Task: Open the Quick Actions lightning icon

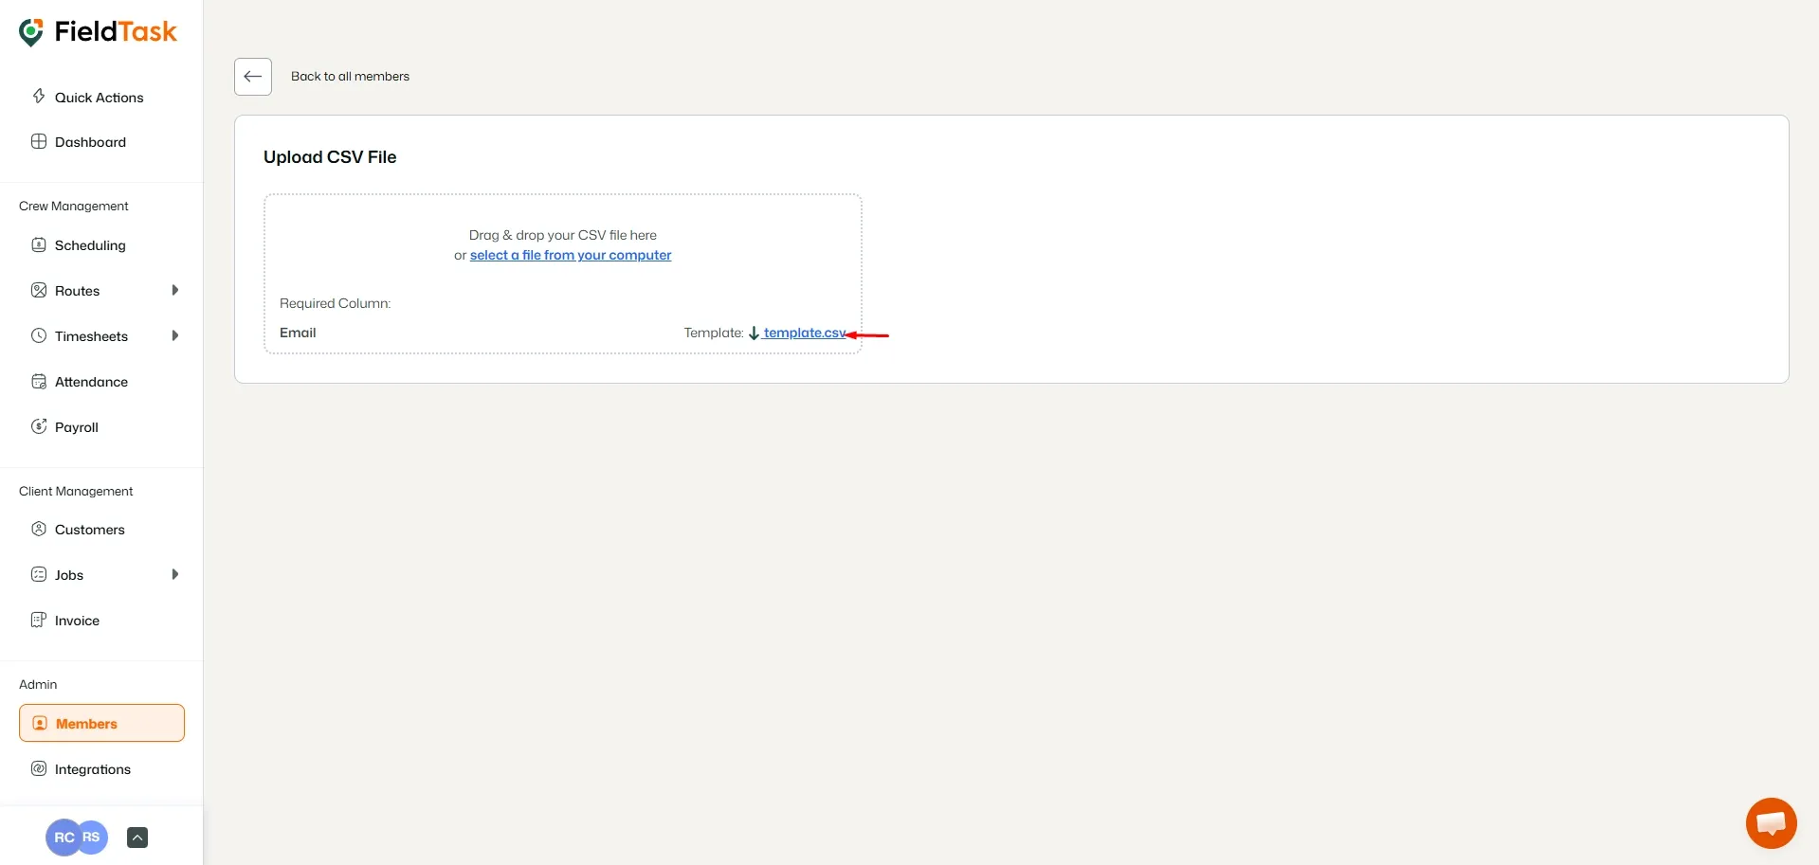Action: 39,96
